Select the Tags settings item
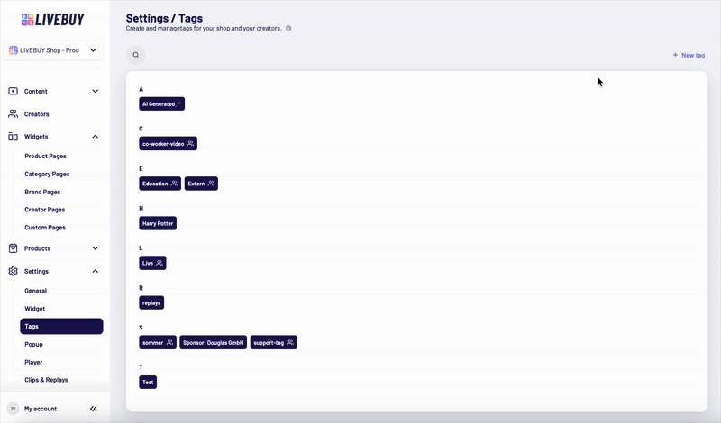The width and height of the screenshot is (721, 423). coord(61,326)
